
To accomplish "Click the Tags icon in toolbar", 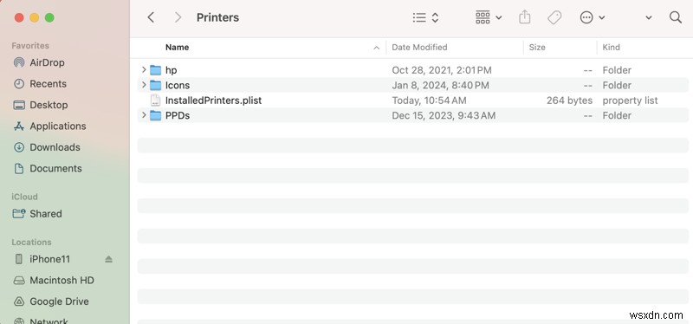I will [x=554, y=17].
